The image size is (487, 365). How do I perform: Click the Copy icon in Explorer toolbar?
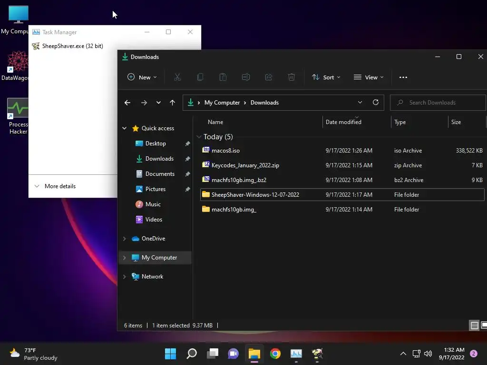(200, 77)
